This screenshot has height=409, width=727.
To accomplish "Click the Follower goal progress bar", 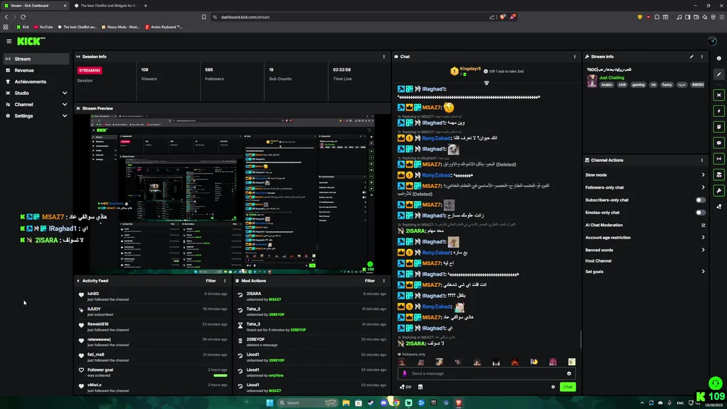I will (x=220, y=375).
